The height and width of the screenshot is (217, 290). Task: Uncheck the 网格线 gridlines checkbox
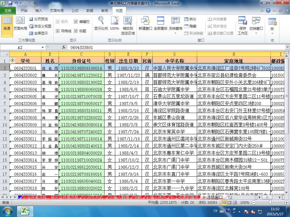57,31
